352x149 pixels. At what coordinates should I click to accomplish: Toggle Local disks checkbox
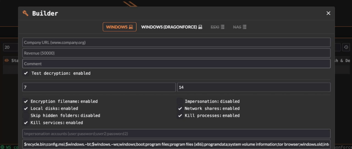click(26, 108)
